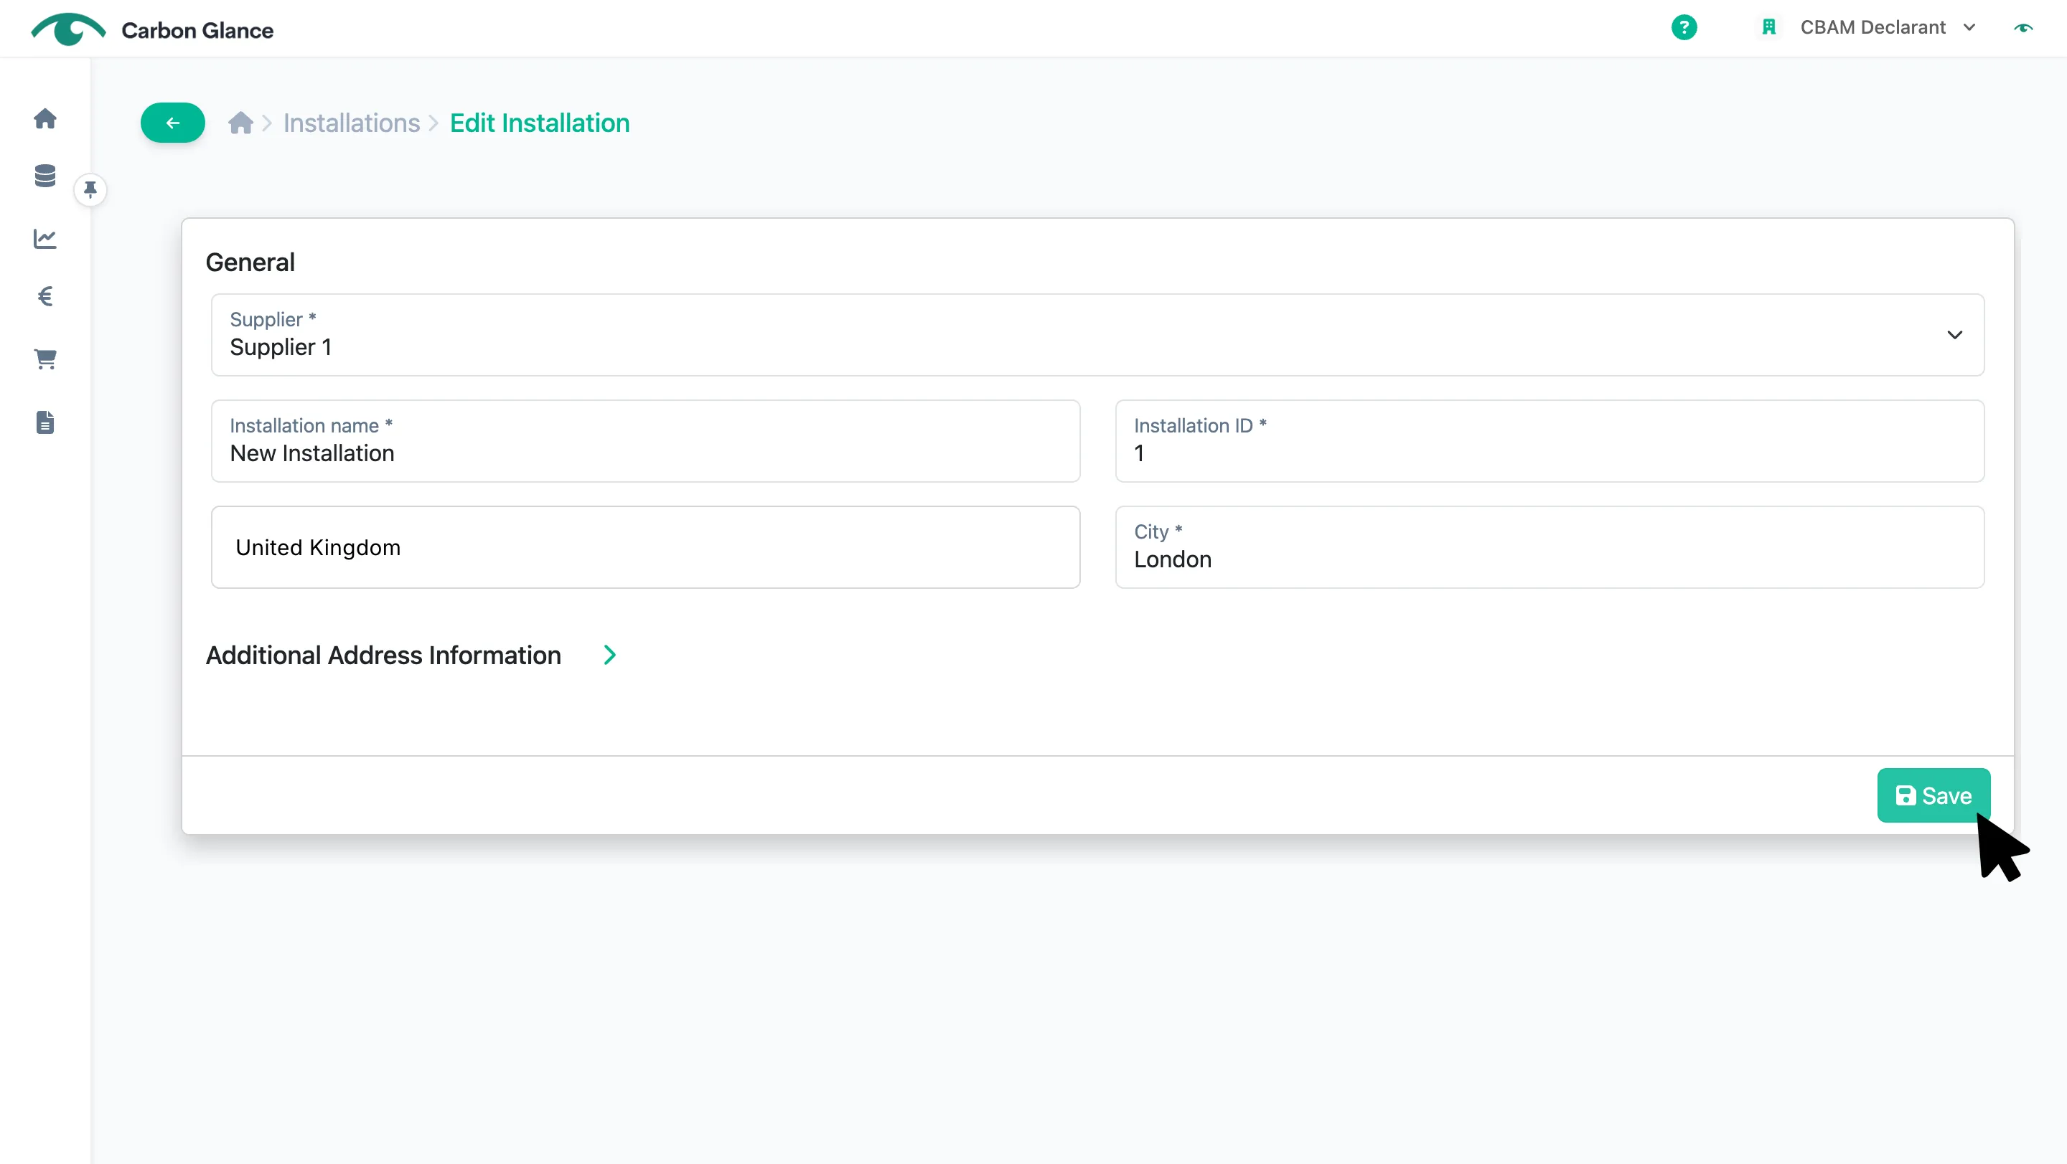Click the Installation ID field
2067x1164 pixels.
tap(1550, 441)
